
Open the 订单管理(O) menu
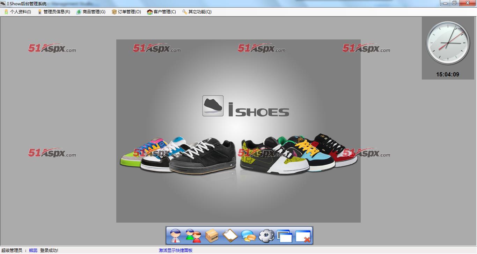click(126, 12)
